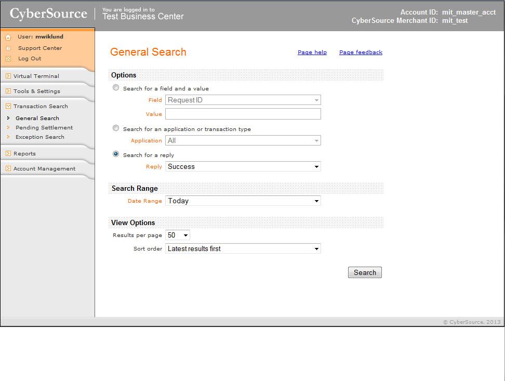
Task: Click the Virtual Terminal arrow icon
Action: point(8,76)
